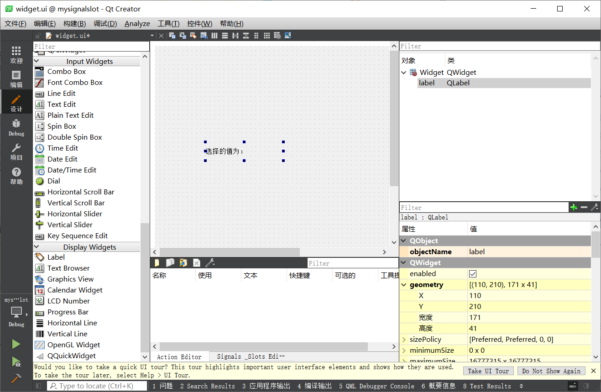The width and height of the screenshot is (601, 392).
Task: Open the widget.ui document dropdown
Action: (x=152, y=36)
